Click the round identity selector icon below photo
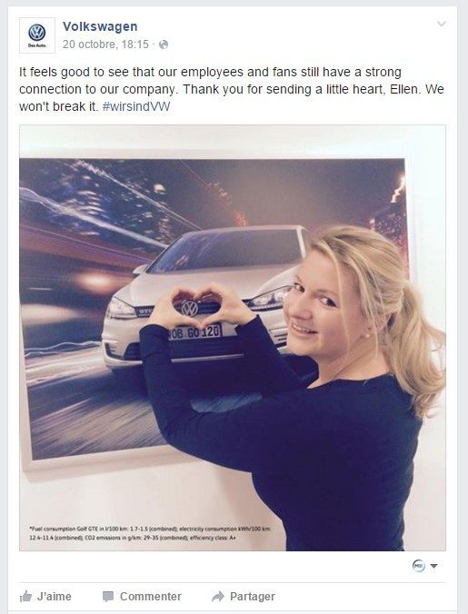Viewport: 468px width, 614px height. (x=418, y=566)
